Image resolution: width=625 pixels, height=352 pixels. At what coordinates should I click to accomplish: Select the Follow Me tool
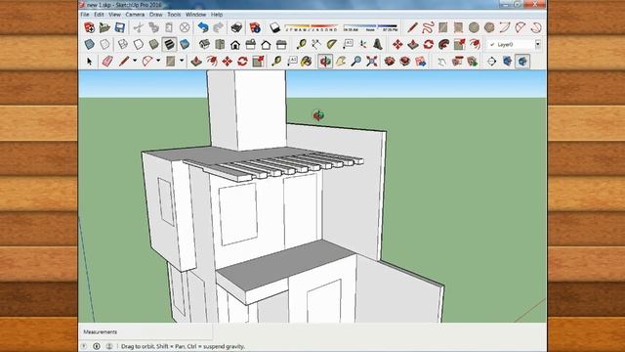coord(443,44)
